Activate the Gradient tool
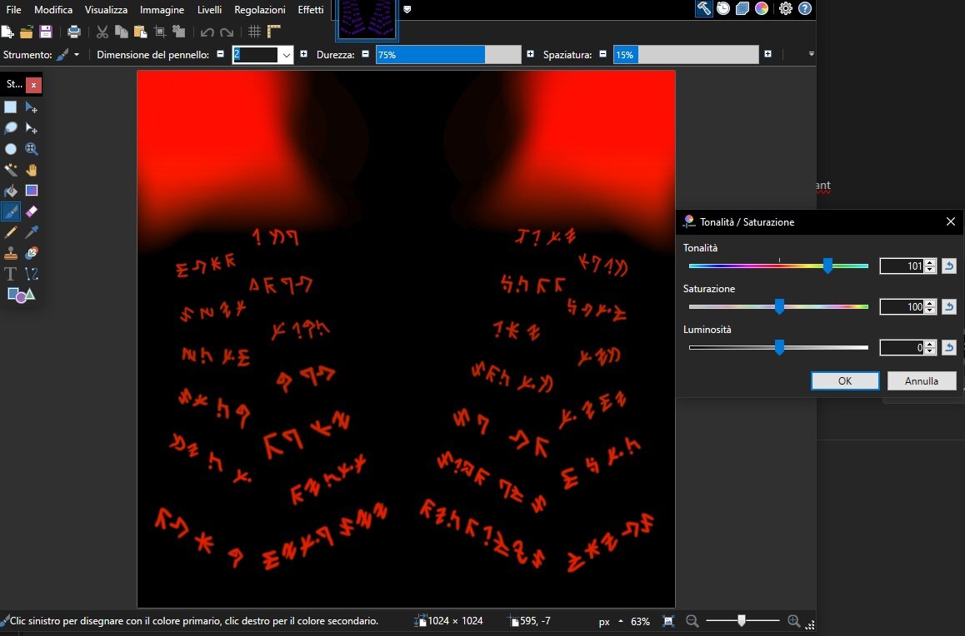The width and height of the screenshot is (965, 636). 32,191
